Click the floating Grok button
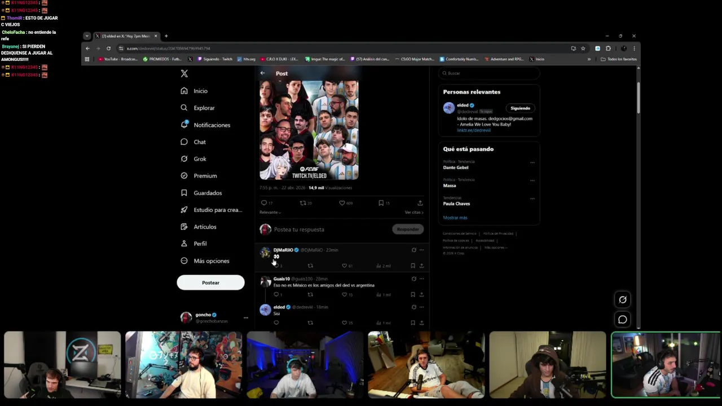This screenshot has height=406, width=722. coord(623,300)
